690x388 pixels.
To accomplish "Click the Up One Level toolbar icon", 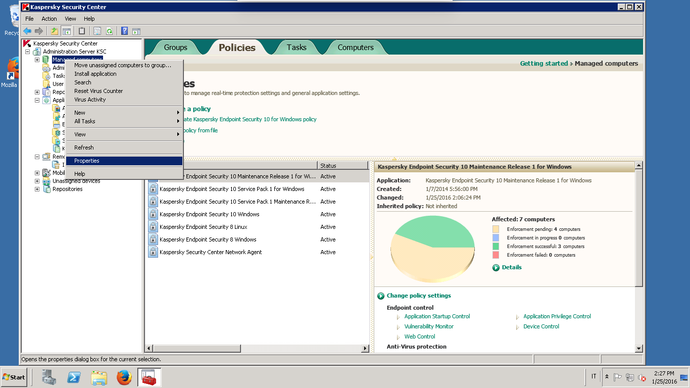I will [55, 31].
